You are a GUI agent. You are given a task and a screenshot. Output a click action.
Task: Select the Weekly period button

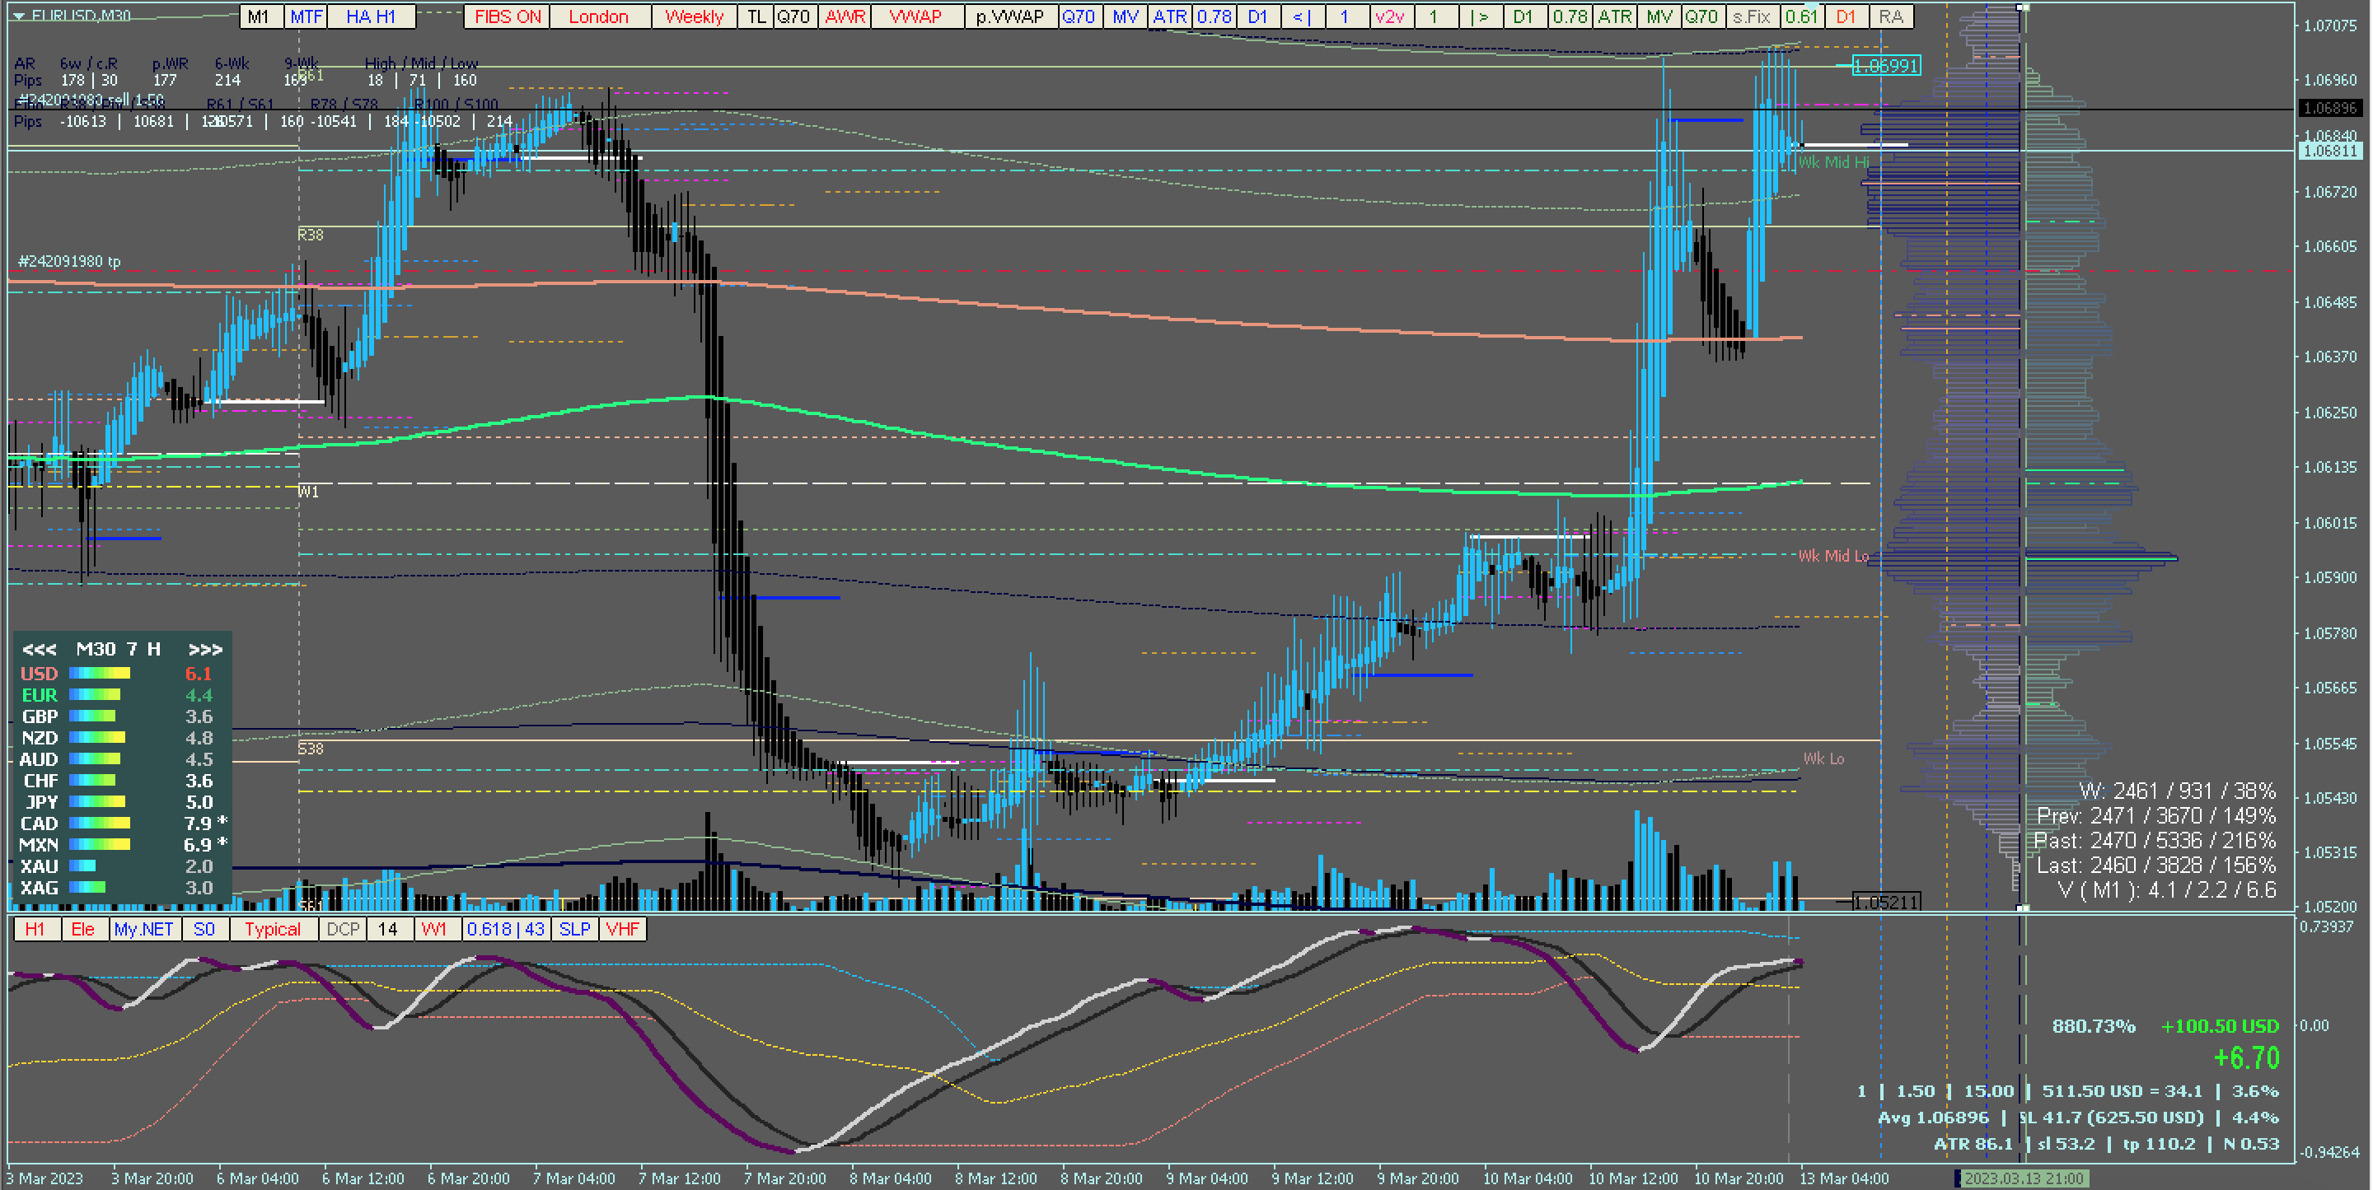tap(694, 16)
